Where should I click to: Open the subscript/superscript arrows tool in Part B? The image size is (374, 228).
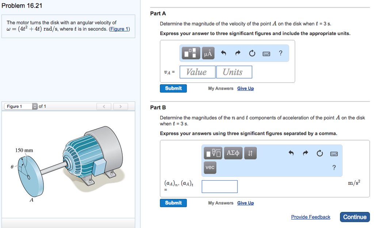(x=250, y=153)
